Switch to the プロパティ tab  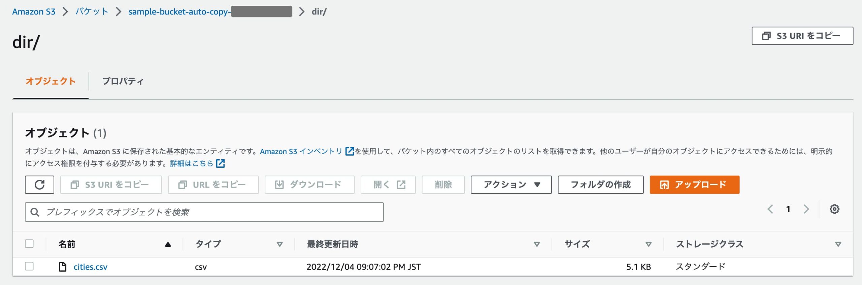(123, 81)
